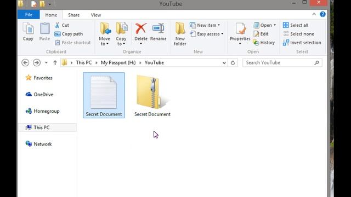The image size is (351, 197).
Task: Open OneDrive in the navigation pane
Action: (x=39, y=95)
